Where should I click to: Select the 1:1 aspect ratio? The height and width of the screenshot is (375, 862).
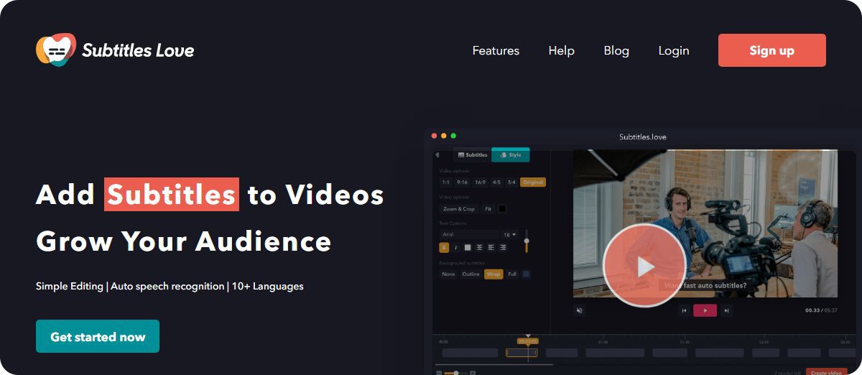coord(445,182)
